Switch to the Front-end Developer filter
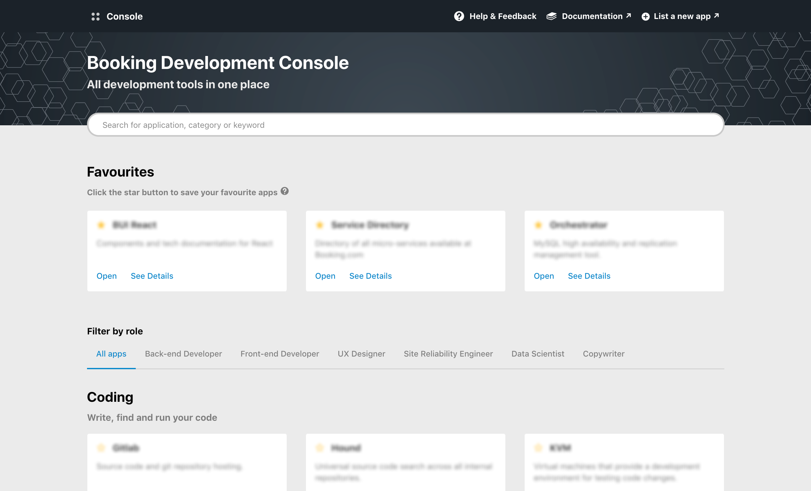This screenshot has width=811, height=491. point(280,354)
